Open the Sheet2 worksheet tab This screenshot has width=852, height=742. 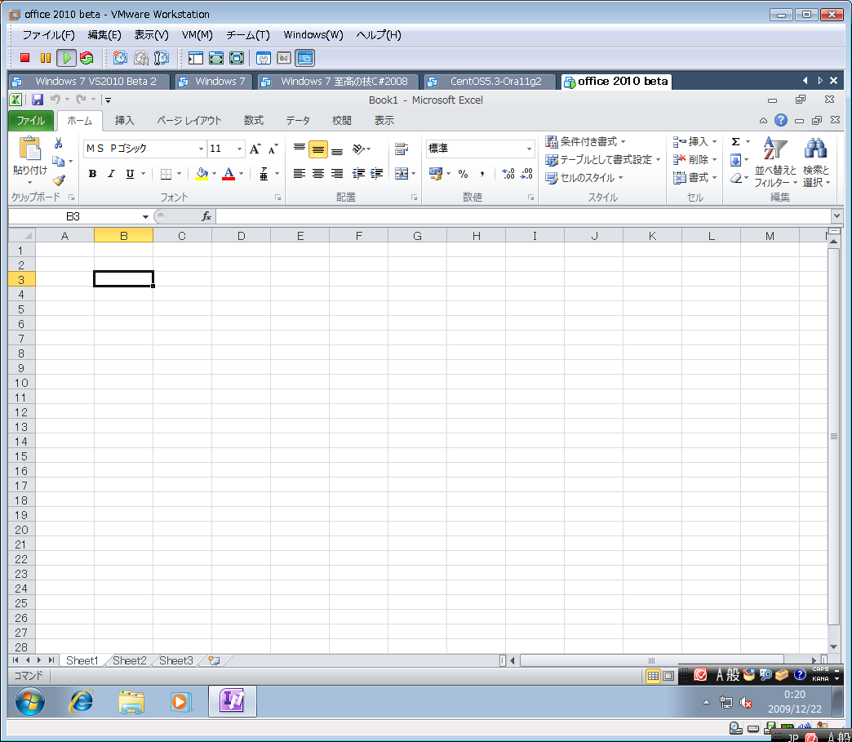(x=129, y=660)
